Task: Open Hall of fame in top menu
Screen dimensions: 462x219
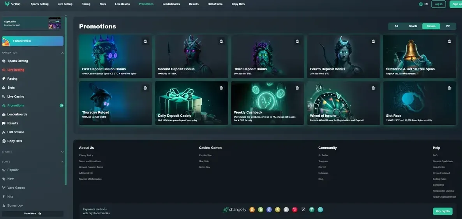Action: click(x=215, y=4)
